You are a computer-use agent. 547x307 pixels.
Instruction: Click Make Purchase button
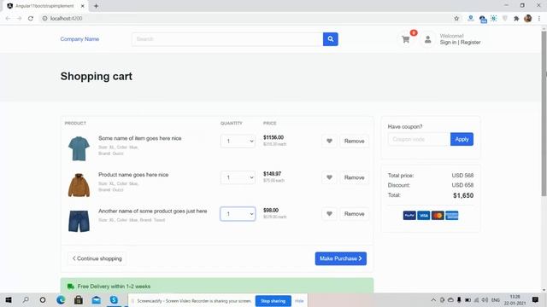tap(340, 258)
